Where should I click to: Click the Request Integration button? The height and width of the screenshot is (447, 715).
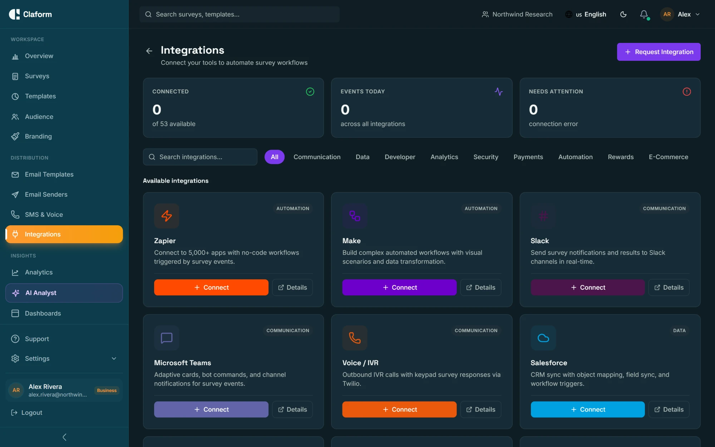point(659,52)
